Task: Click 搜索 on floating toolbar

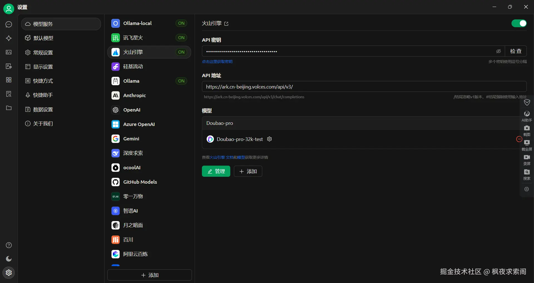Action: coord(527,175)
